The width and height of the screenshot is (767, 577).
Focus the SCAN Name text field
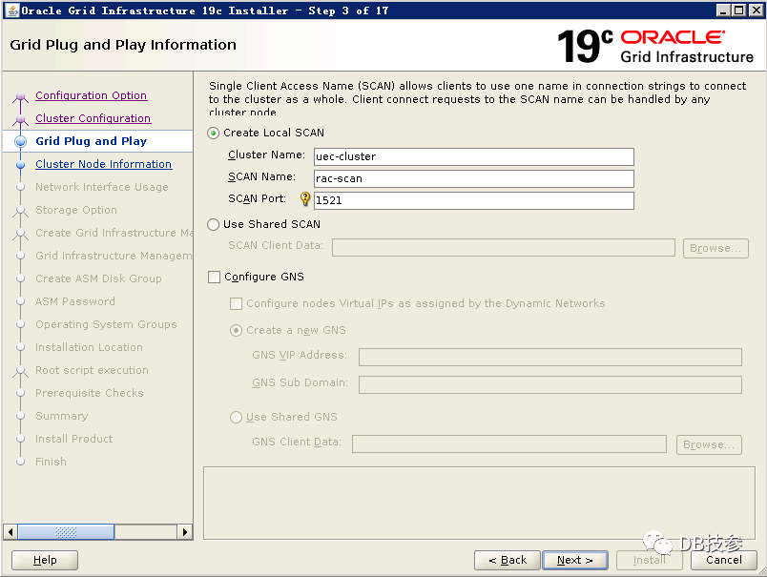[473, 178]
